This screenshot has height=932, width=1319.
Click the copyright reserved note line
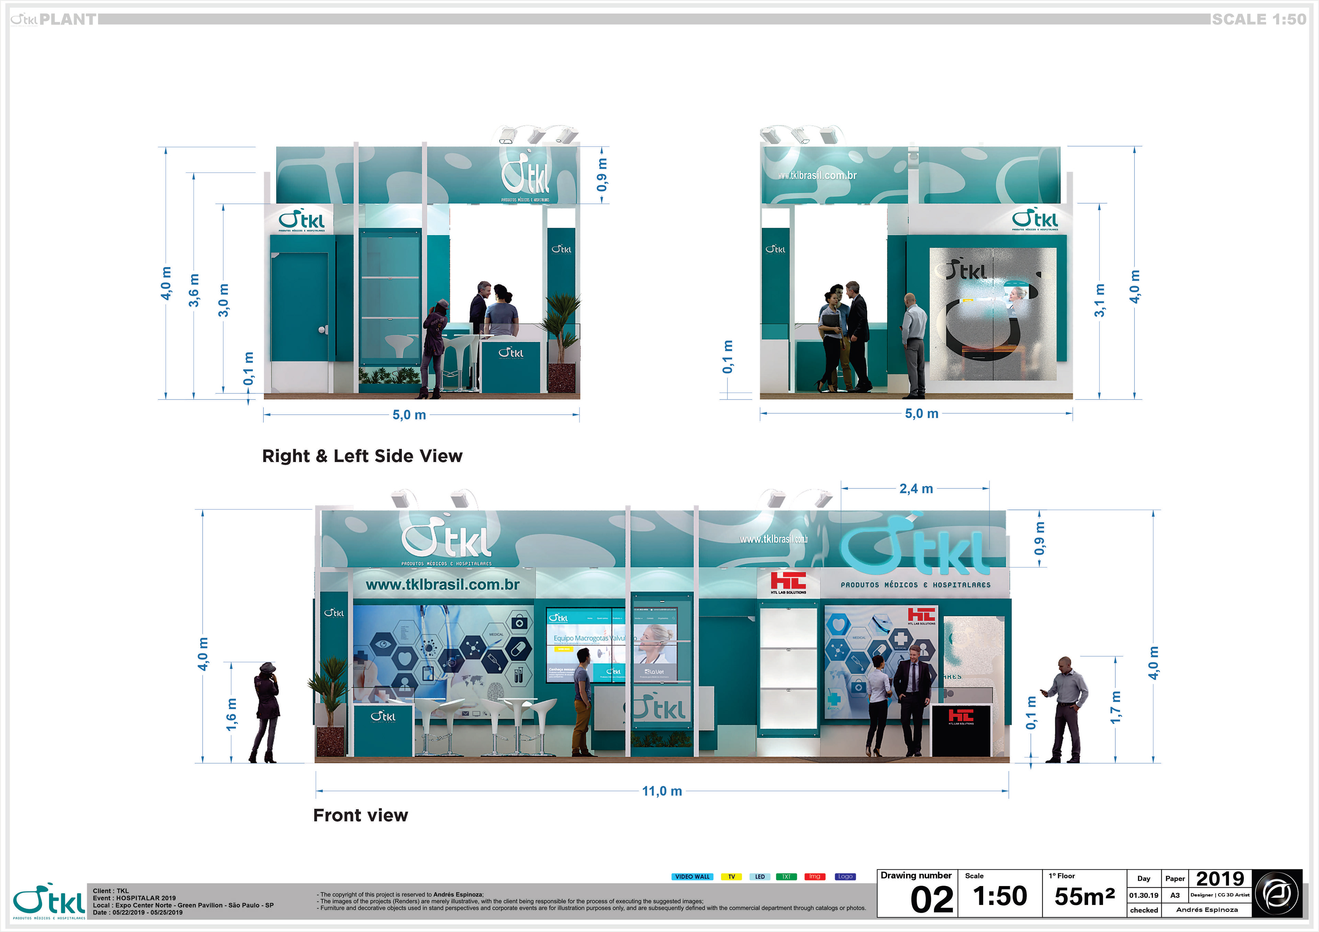(401, 894)
